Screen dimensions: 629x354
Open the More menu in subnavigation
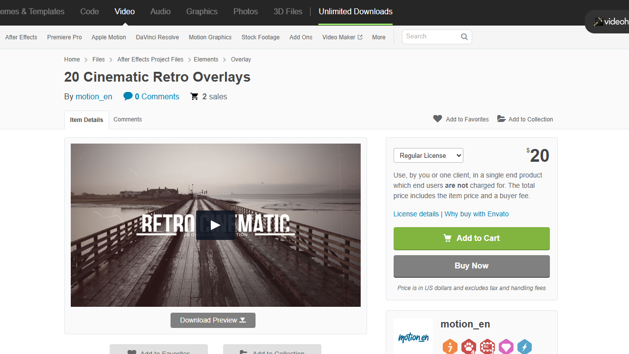click(378, 37)
